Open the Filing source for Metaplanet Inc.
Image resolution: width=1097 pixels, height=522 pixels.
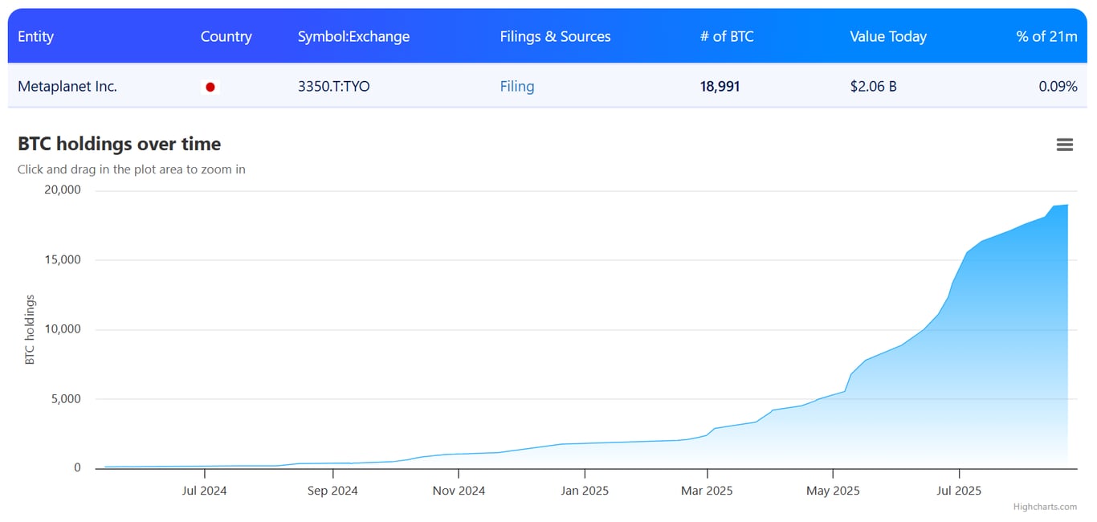(x=516, y=86)
